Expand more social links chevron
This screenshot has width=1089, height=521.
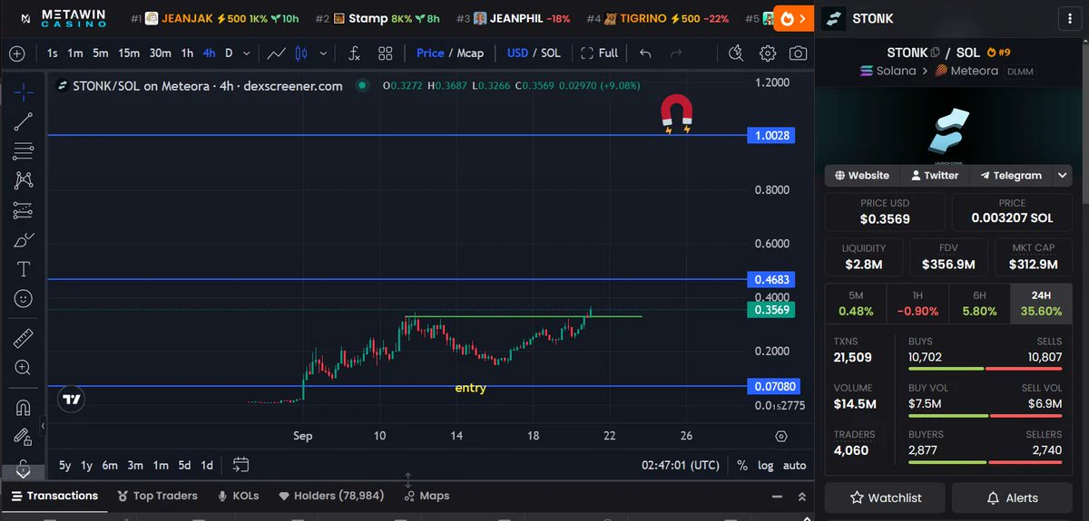click(x=1063, y=176)
